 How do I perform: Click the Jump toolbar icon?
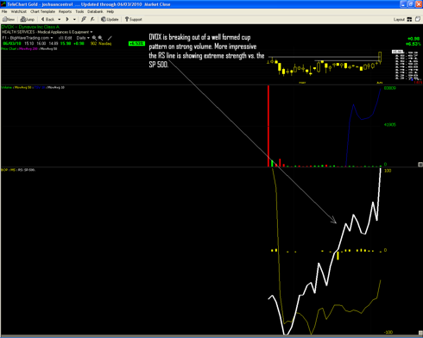coord(28,19)
